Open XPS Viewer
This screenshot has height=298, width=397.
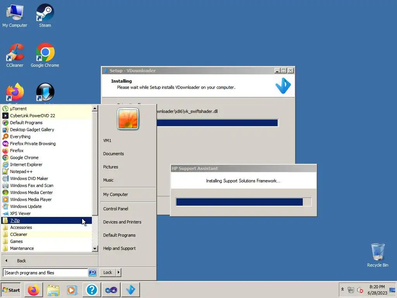click(47, 213)
